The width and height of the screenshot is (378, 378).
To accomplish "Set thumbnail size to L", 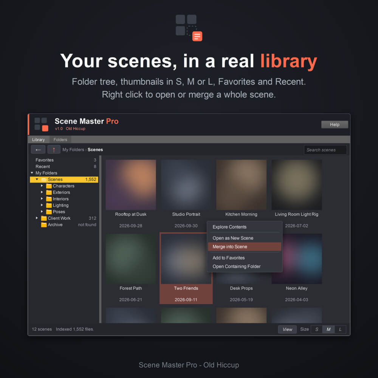I will click(340, 329).
